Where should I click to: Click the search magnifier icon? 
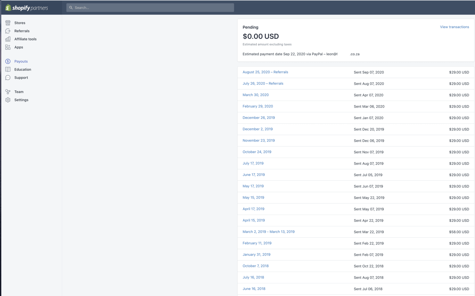[x=71, y=7]
